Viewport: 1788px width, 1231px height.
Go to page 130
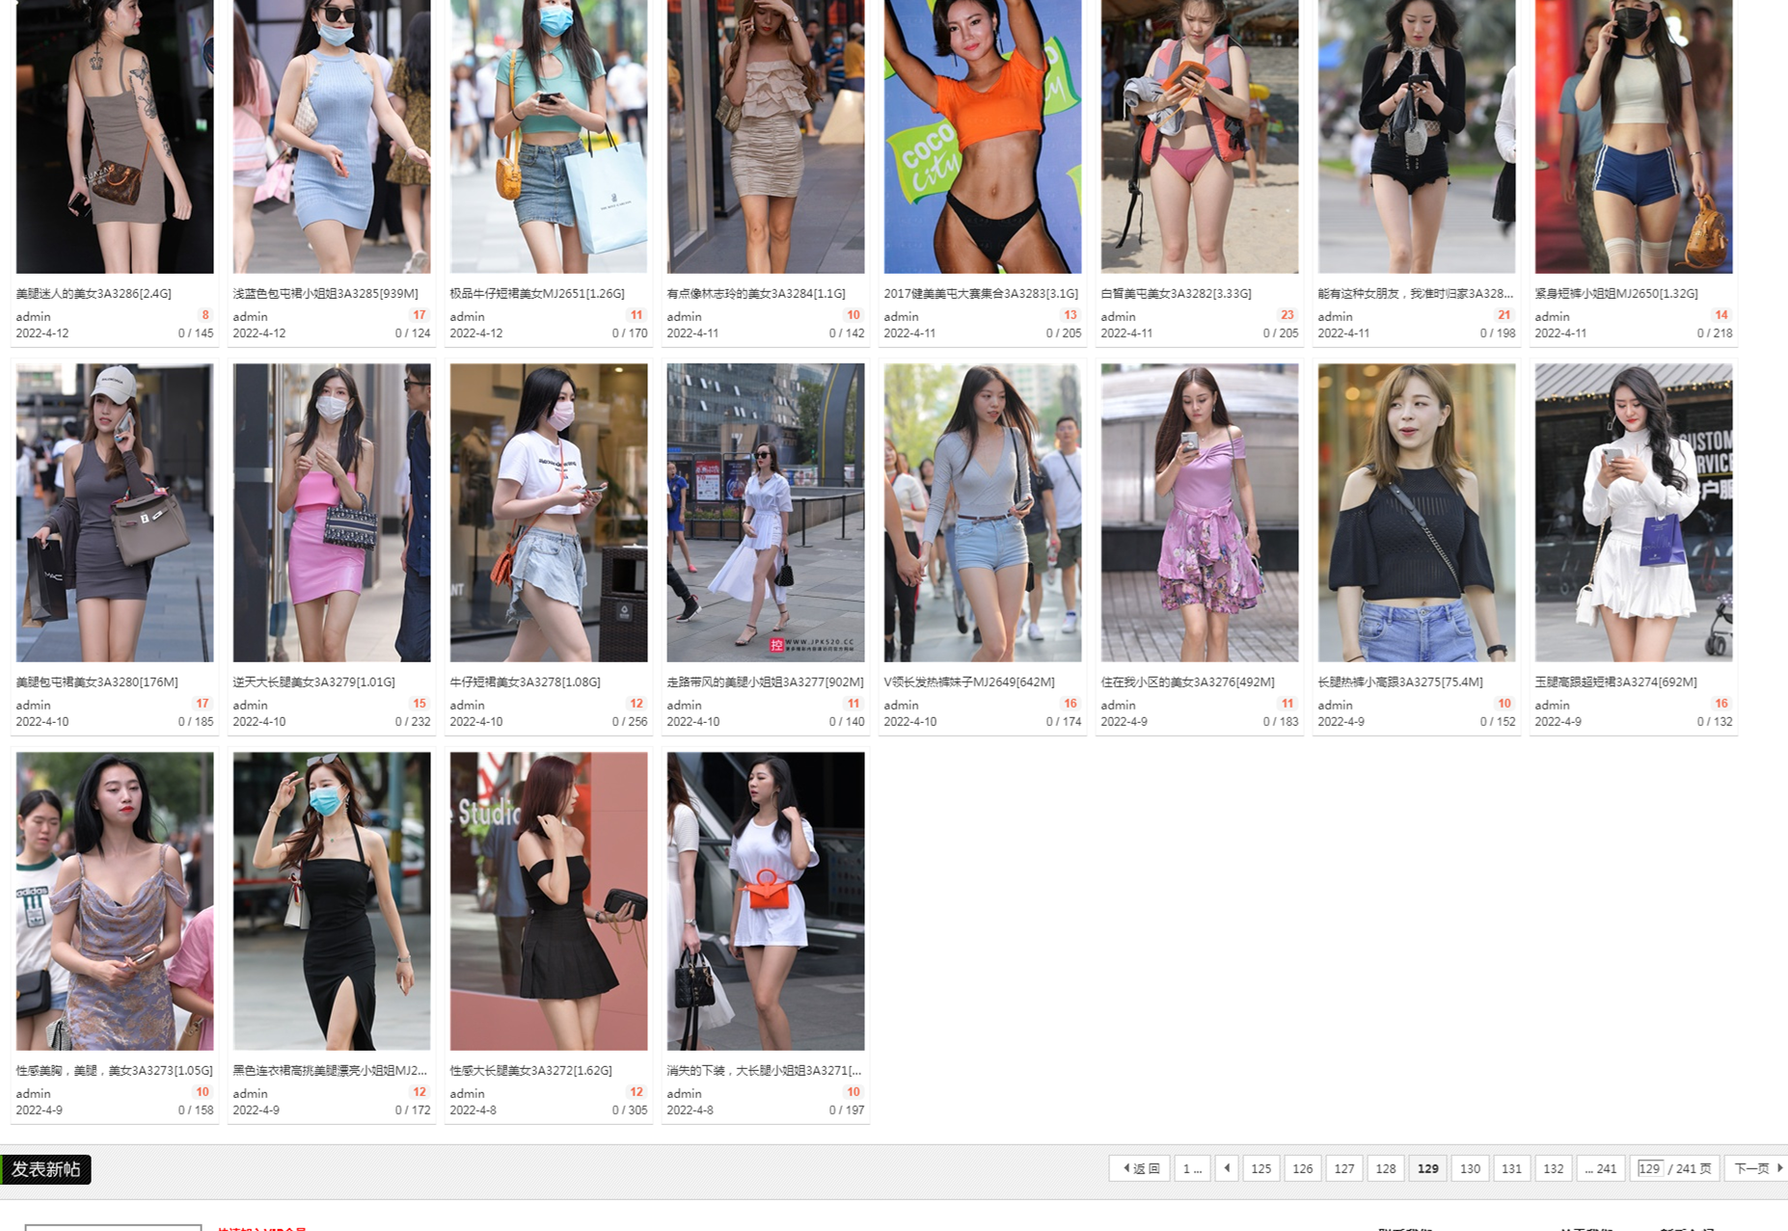click(x=1470, y=1168)
